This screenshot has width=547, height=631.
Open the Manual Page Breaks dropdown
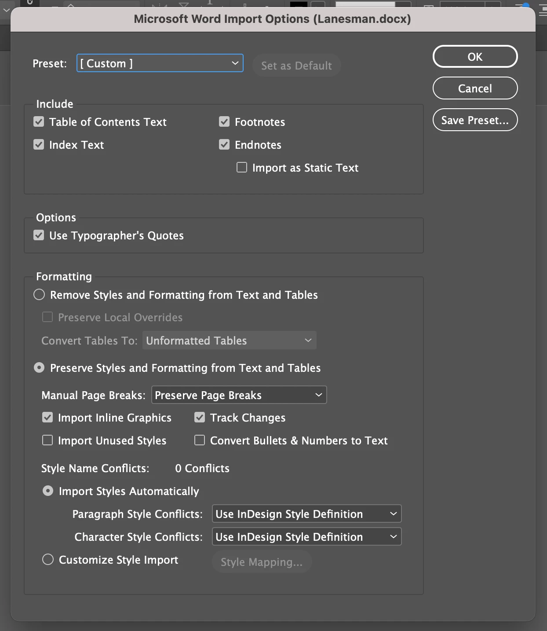coord(239,395)
